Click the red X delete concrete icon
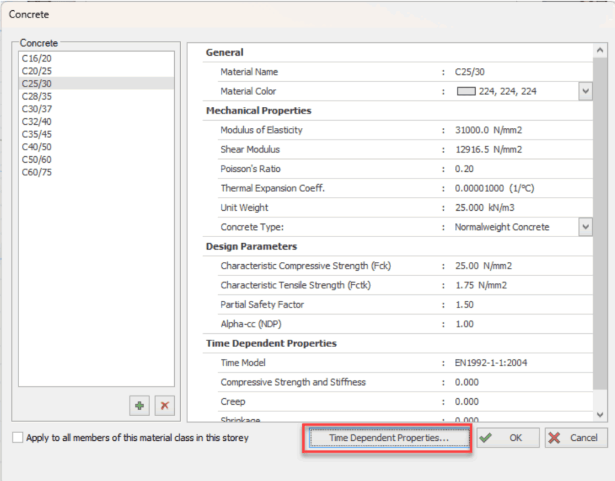The width and height of the screenshot is (615, 481). tap(165, 405)
